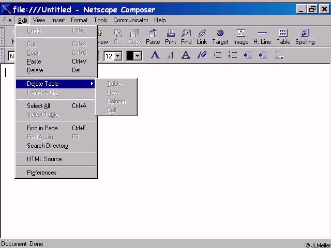Screen dimensions: 331x248
Task: Insert a Table via toolbar icon
Action: 283,37
